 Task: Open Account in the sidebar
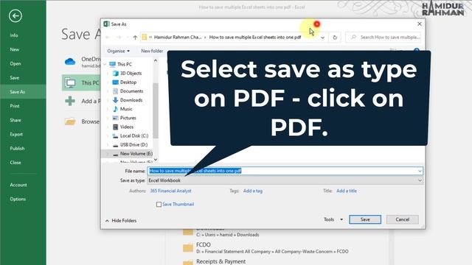click(x=18, y=185)
